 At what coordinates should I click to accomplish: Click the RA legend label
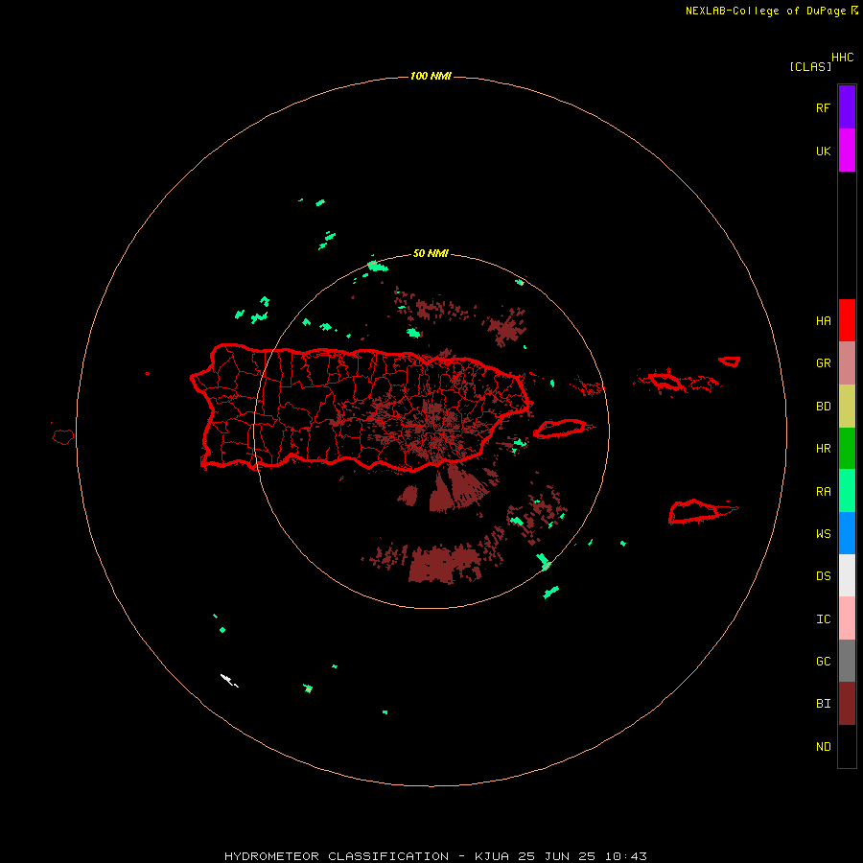pyautogui.click(x=823, y=492)
